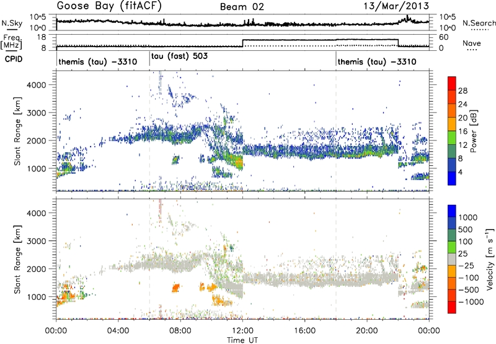Click the velocity panel 'Slant Range [km]' label

click(18, 259)
